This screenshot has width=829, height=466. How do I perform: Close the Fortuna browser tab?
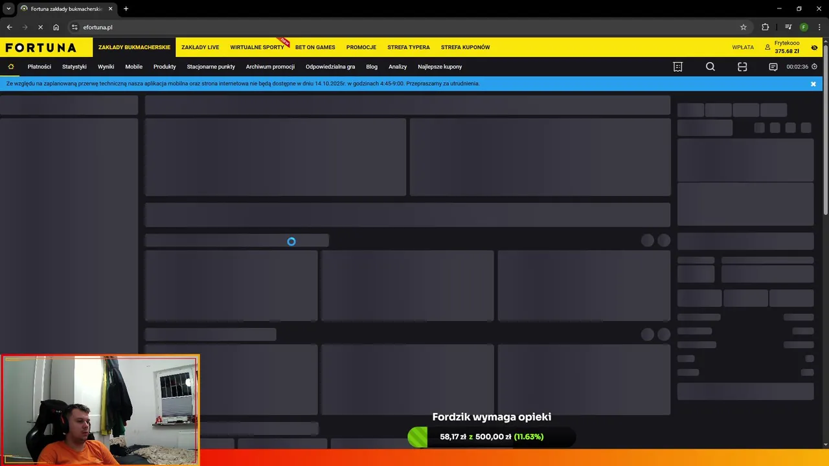coord(110,9)
